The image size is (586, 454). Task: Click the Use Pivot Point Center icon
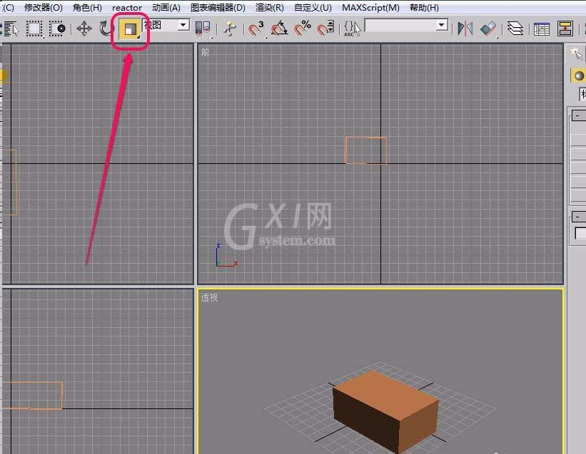pos(203,29)
